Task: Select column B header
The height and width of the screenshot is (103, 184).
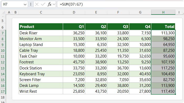Action: 16,12
